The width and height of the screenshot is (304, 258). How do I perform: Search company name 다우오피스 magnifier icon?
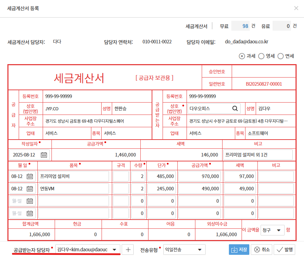click(x=235, y=108)
